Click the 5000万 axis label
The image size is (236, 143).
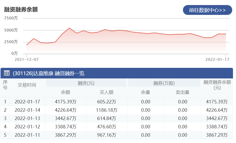(11, 30)
